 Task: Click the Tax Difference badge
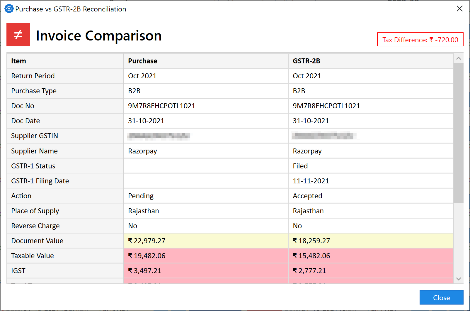[x=420, y=40]
